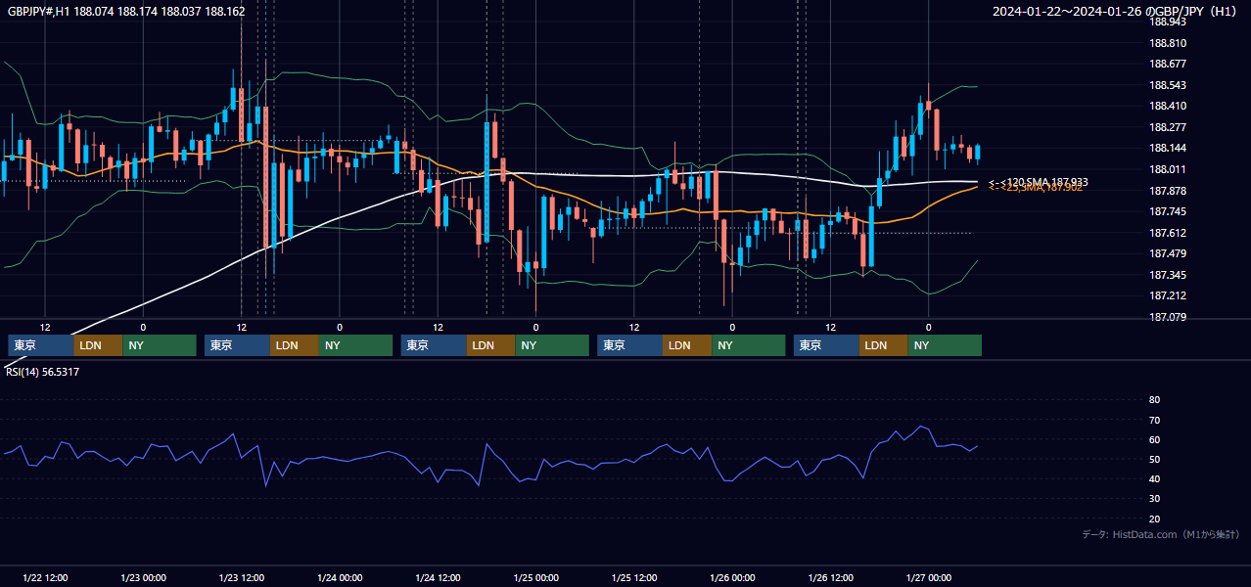Click the RSI scale value 80
Image resolution: width=1251 pixels, height=587 pixels.
pyautogui.click(x=1155, y=400)
